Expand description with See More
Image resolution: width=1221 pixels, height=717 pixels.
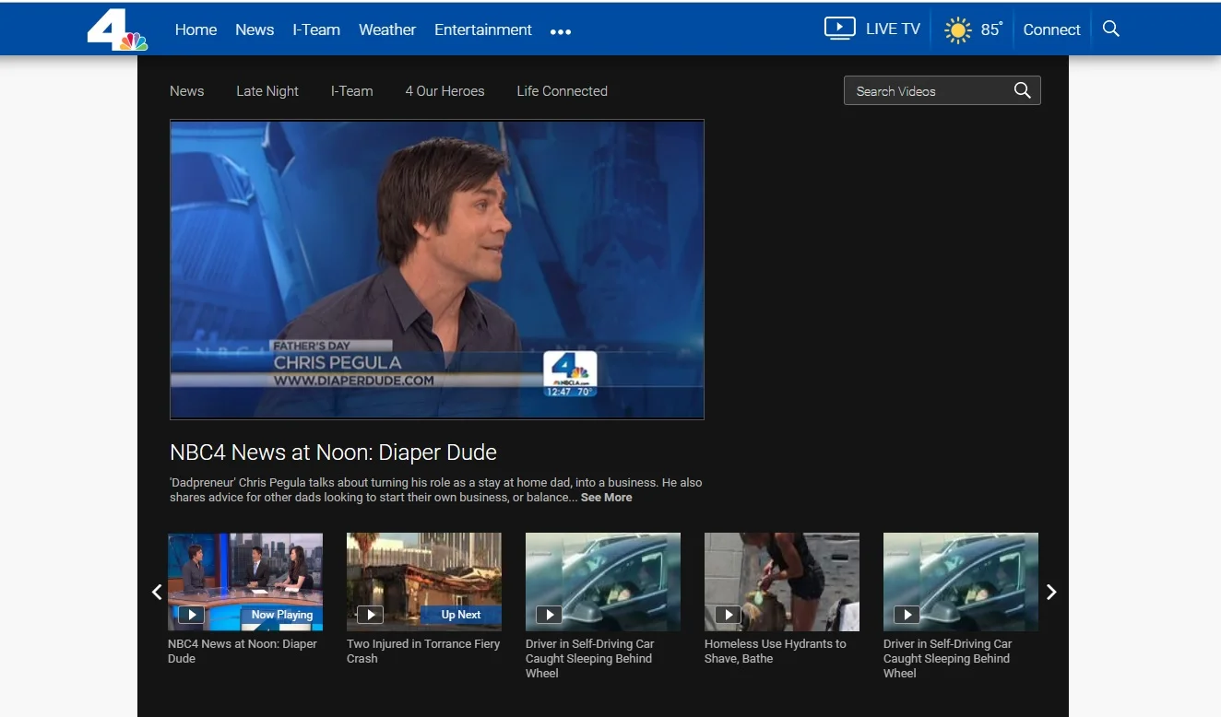point(606,497)
